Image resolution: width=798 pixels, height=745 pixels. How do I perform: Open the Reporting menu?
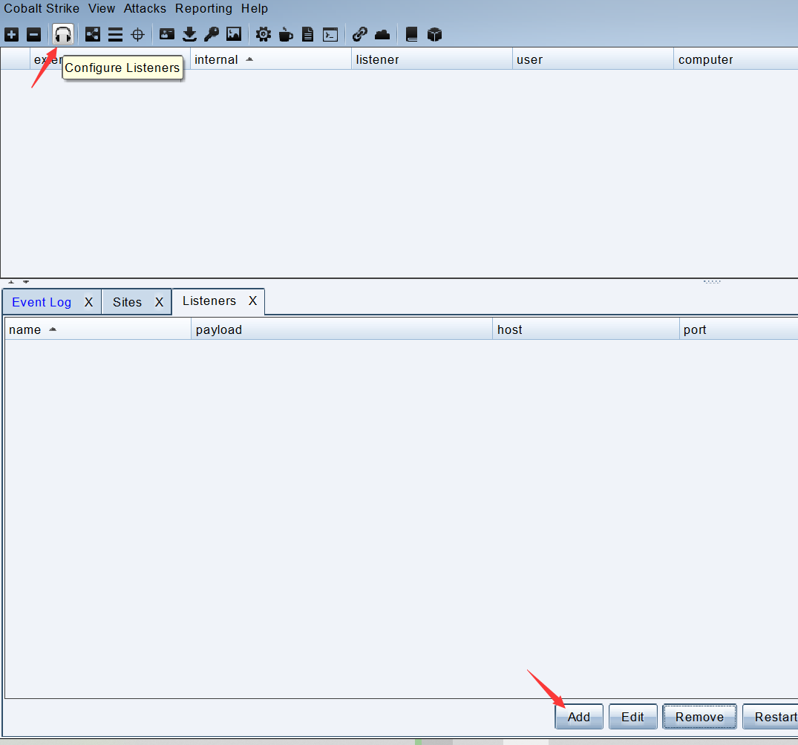(x=203, y=9)
